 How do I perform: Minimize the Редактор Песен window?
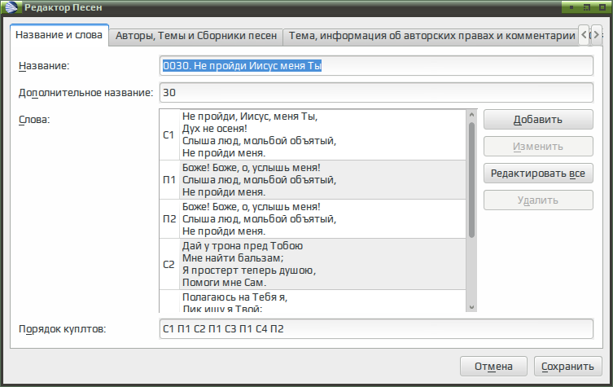571,7
